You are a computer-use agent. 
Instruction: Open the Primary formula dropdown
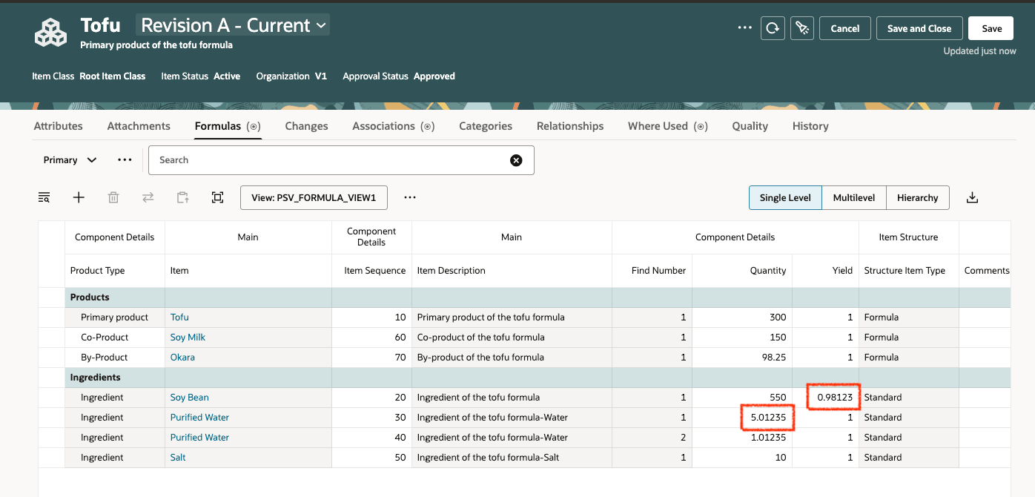(x=70, y=160)
